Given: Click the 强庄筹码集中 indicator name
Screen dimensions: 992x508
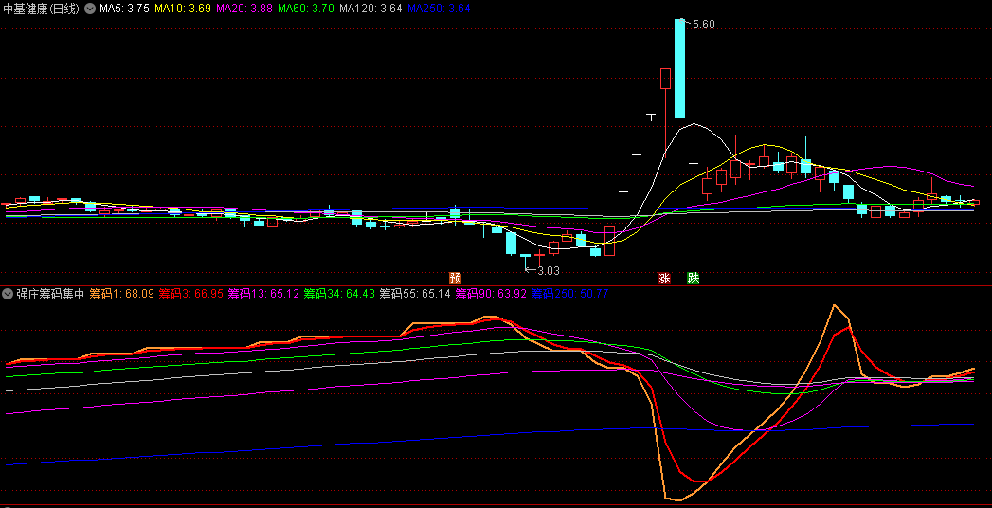Looking at the screenshot, I should pyautogui.click(x=50, y=294).
